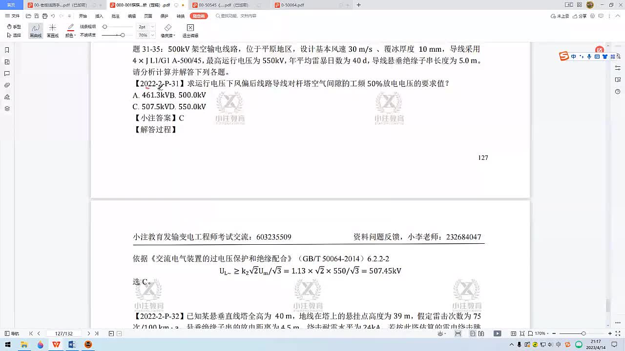Screen dimensions: 625x351
Task: Click the 分享 share button
Action: coord(580,16)
